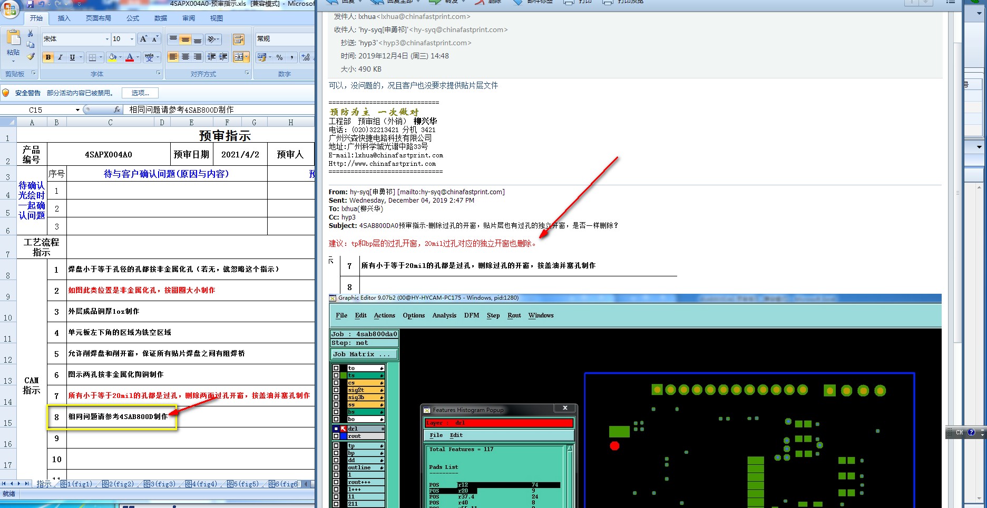Image resolution: width=987 pixels, height=508 pixels.
Task: Activate the Format Painter brush
Action: pos(31,56)
